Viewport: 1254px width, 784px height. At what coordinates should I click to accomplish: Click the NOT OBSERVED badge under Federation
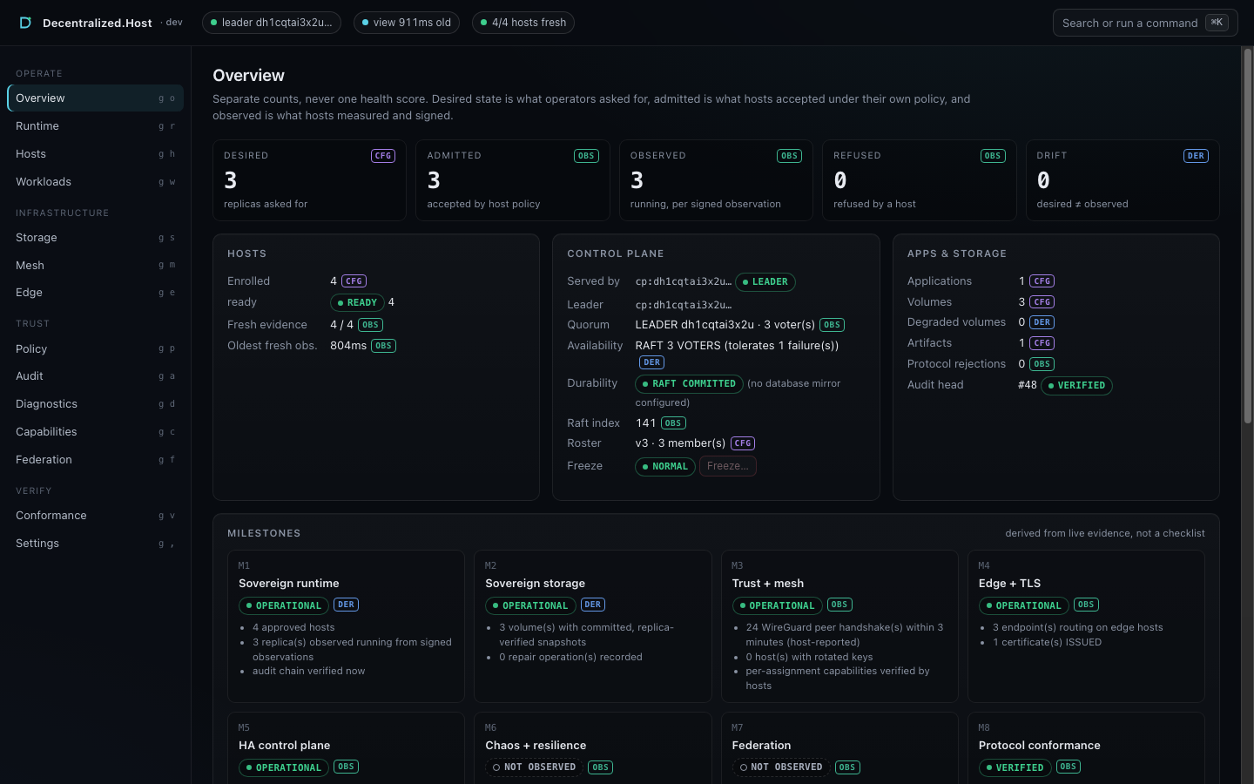click(781, 767)
